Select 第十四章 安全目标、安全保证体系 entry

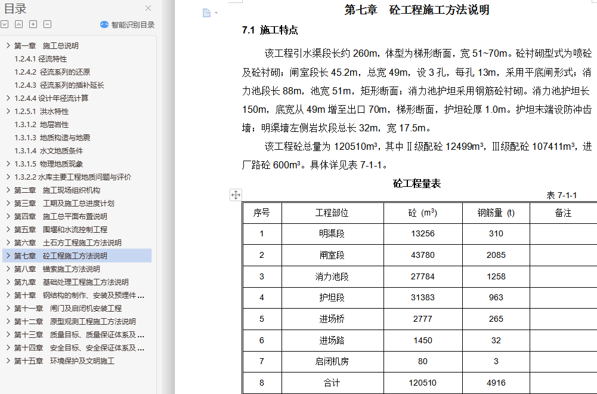[x=79, y=348]
